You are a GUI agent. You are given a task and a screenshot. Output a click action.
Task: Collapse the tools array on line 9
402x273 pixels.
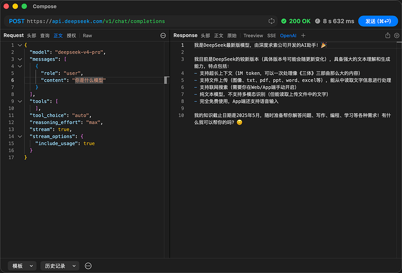coord(20,101)
